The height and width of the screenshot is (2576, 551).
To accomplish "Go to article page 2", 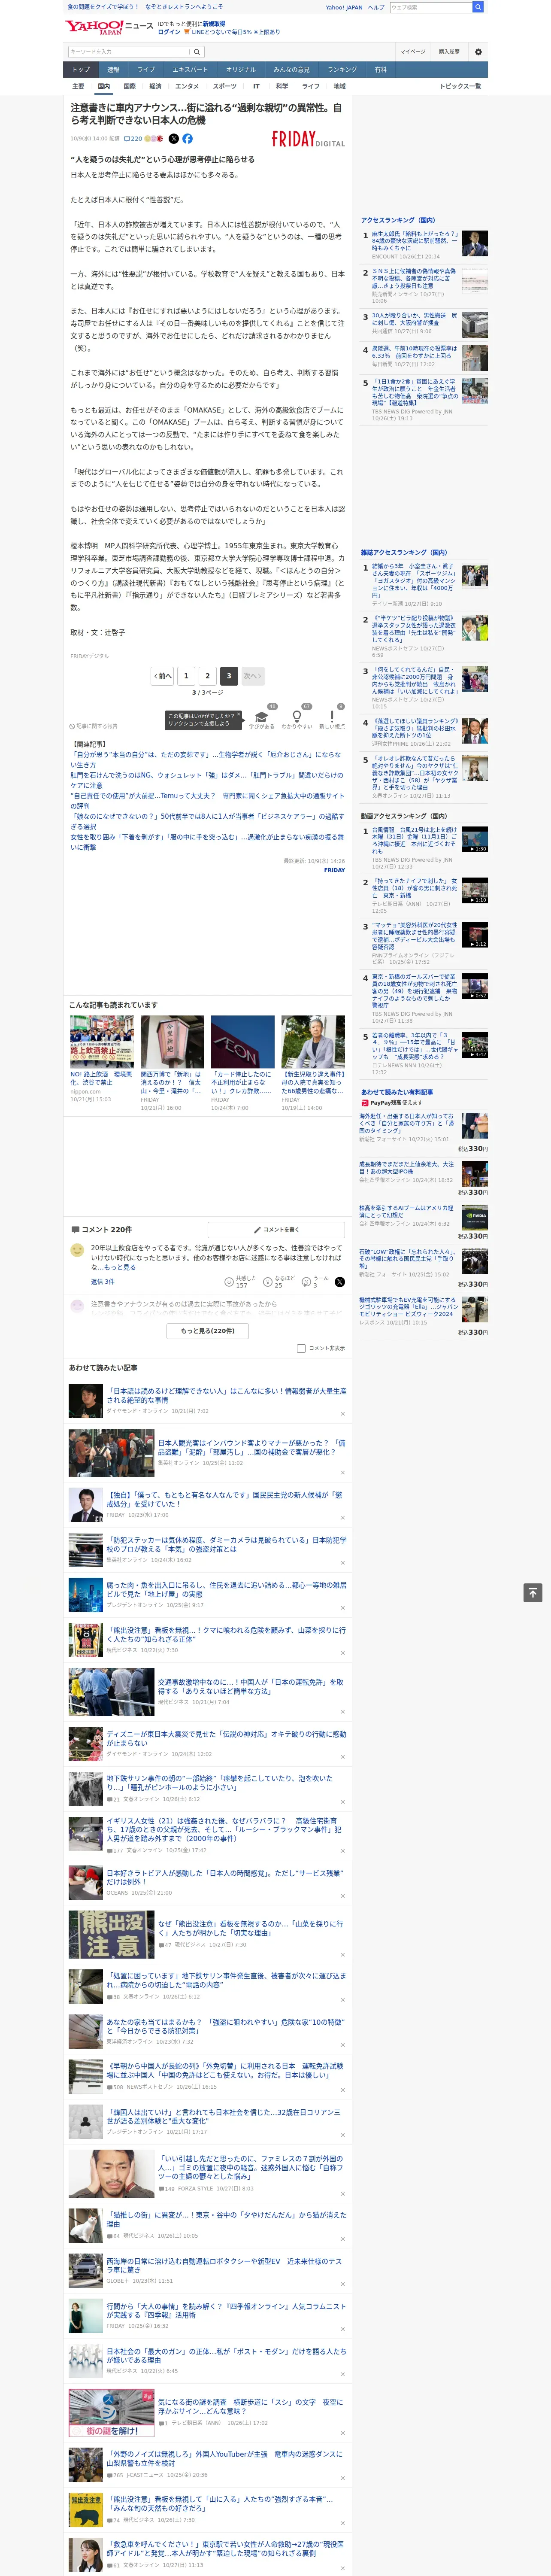I will (207, 676).
